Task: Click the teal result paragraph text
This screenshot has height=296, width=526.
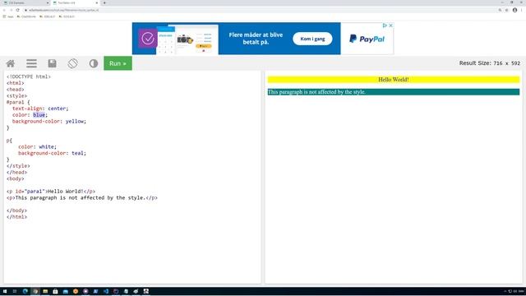Action: (x=316, y=92)
